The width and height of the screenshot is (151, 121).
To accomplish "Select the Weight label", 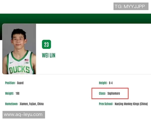I will tap(10, 94).
